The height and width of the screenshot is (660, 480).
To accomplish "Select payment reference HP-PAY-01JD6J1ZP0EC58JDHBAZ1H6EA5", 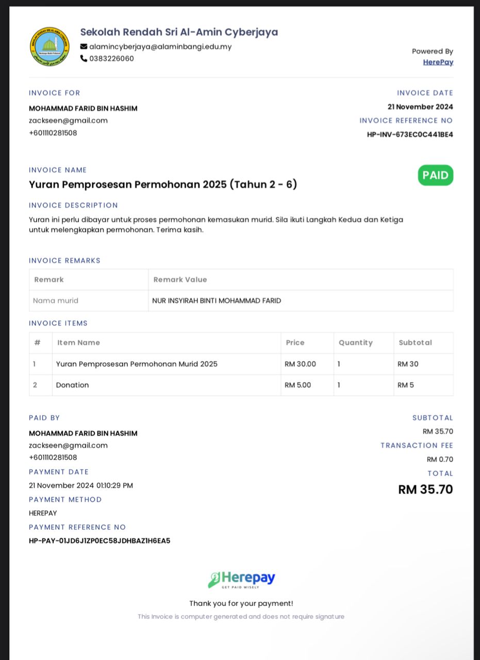I will click(100, 541).
